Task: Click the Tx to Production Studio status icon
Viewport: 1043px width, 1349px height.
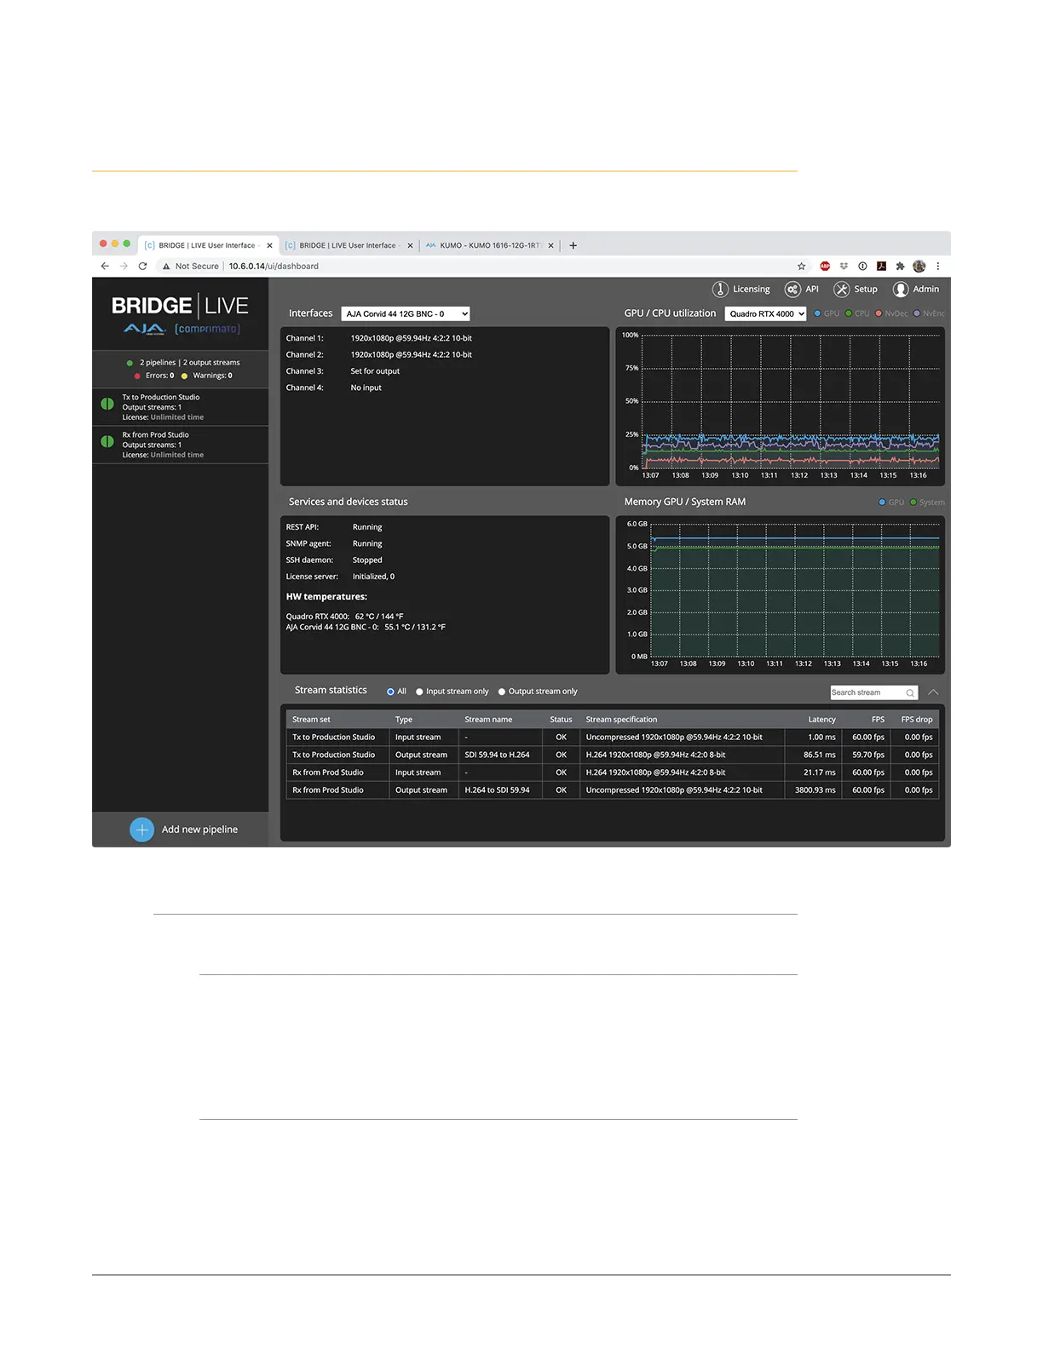Action: click(x=107, y=404)
